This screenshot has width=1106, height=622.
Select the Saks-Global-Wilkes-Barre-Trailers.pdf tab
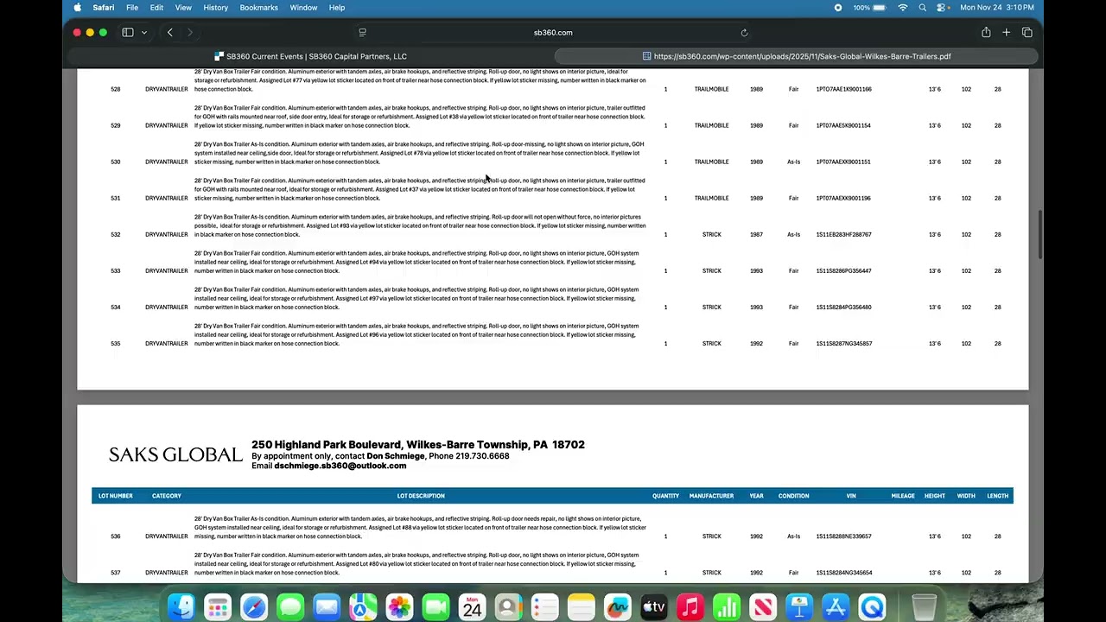click(x=796, y=56)
